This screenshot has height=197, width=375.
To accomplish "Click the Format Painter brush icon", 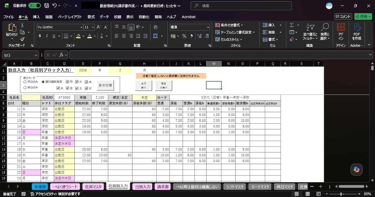I will coord(22,39).
